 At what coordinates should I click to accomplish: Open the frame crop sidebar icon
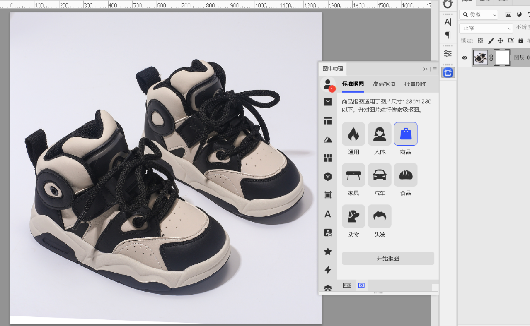coord(328,195)
